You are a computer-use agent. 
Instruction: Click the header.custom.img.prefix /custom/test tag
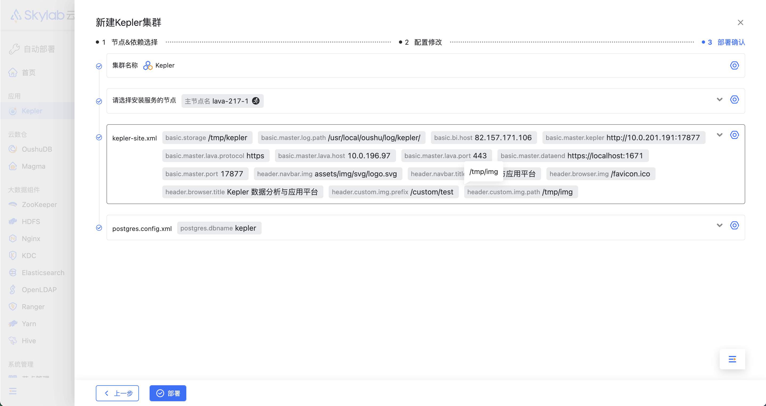(394, 192)
